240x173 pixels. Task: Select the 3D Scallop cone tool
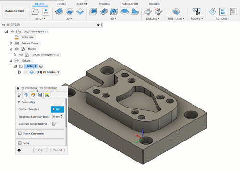tap(135, 12)
